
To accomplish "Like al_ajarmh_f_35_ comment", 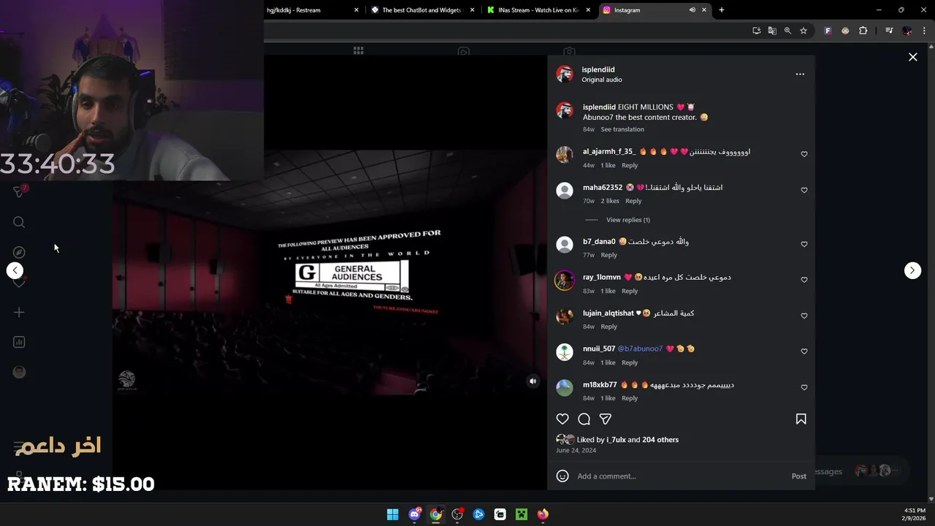I will 804,154.
